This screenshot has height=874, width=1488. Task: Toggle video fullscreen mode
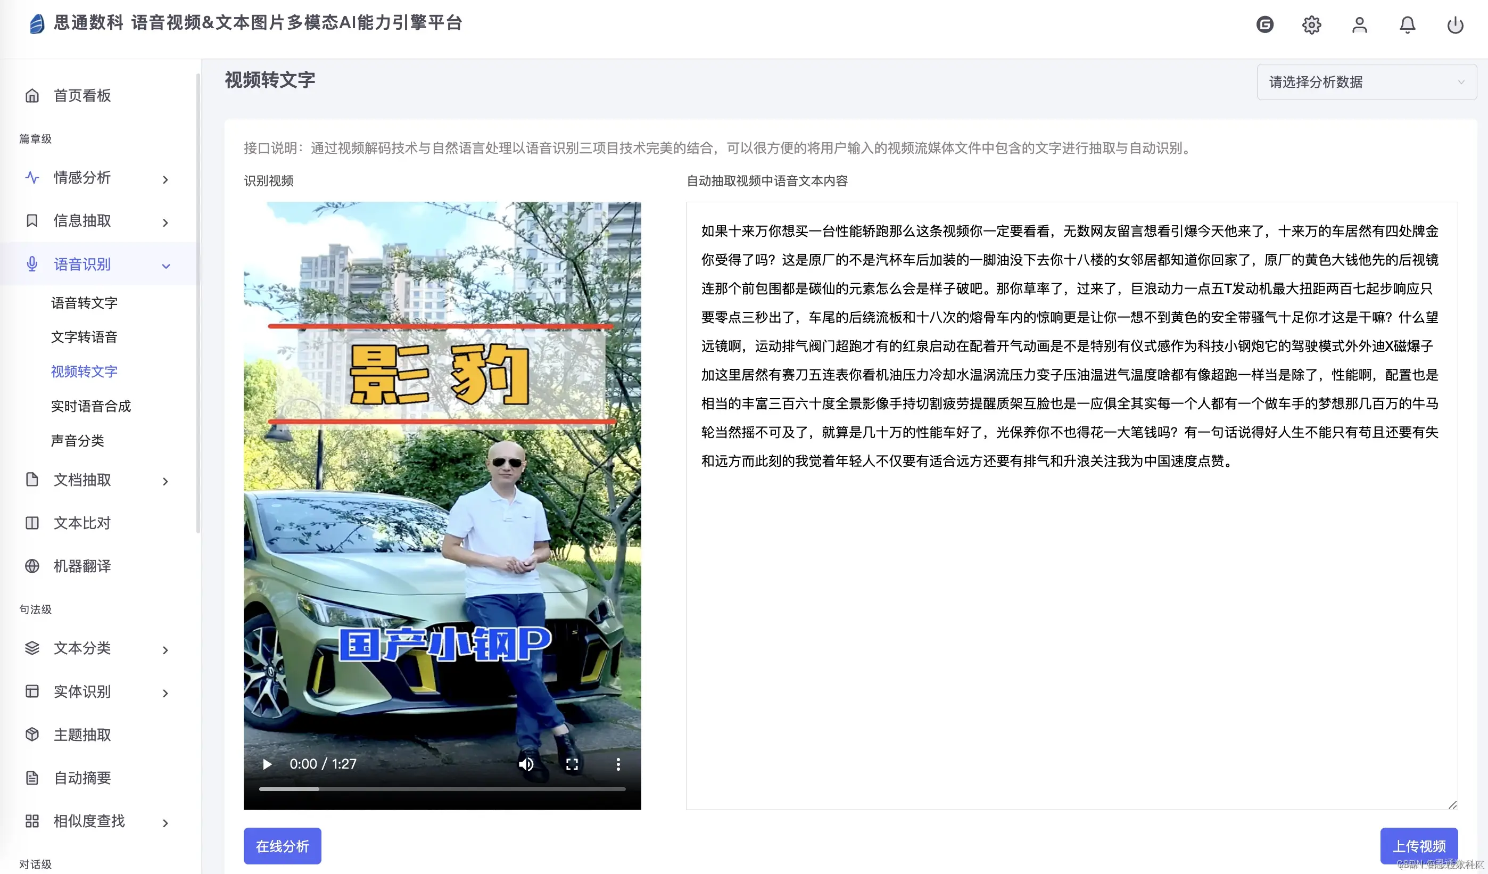572,764
